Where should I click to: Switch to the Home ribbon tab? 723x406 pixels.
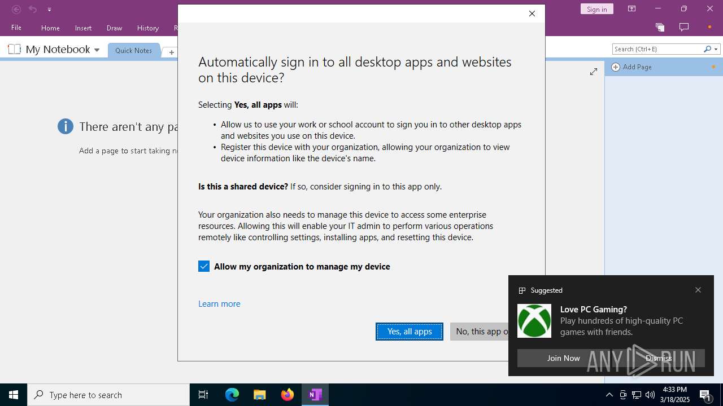coord(50,28)
